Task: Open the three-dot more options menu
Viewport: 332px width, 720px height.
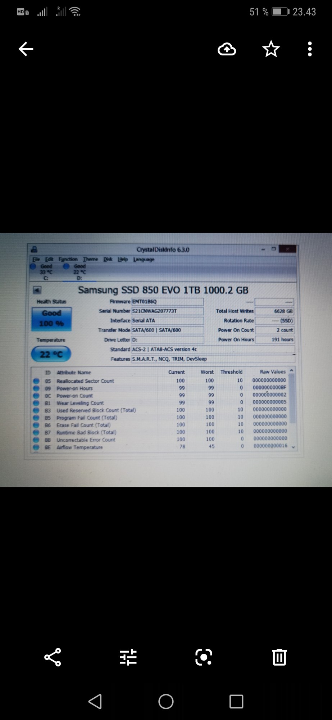Action: point(310,49)
